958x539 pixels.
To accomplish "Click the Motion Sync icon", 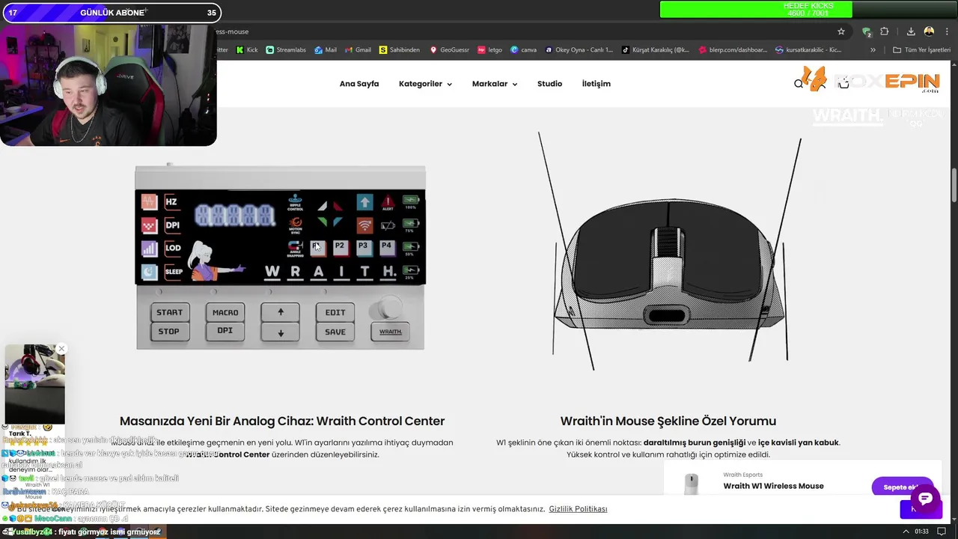I will pos(296,225).
